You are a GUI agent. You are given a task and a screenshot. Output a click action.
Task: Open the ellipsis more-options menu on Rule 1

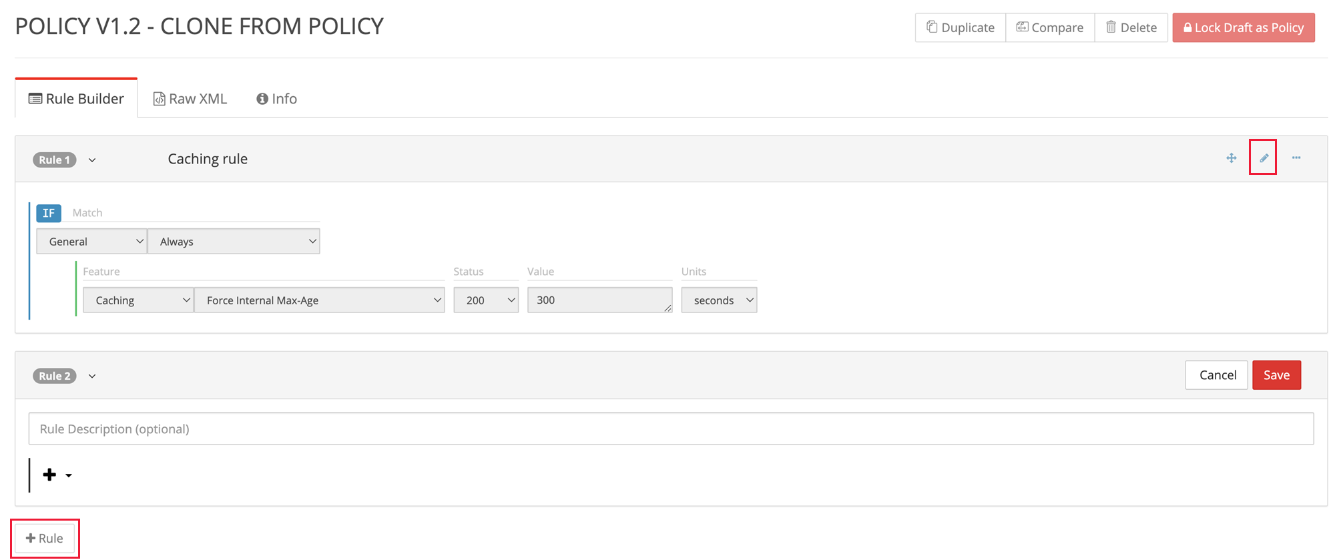point(1296,158)
